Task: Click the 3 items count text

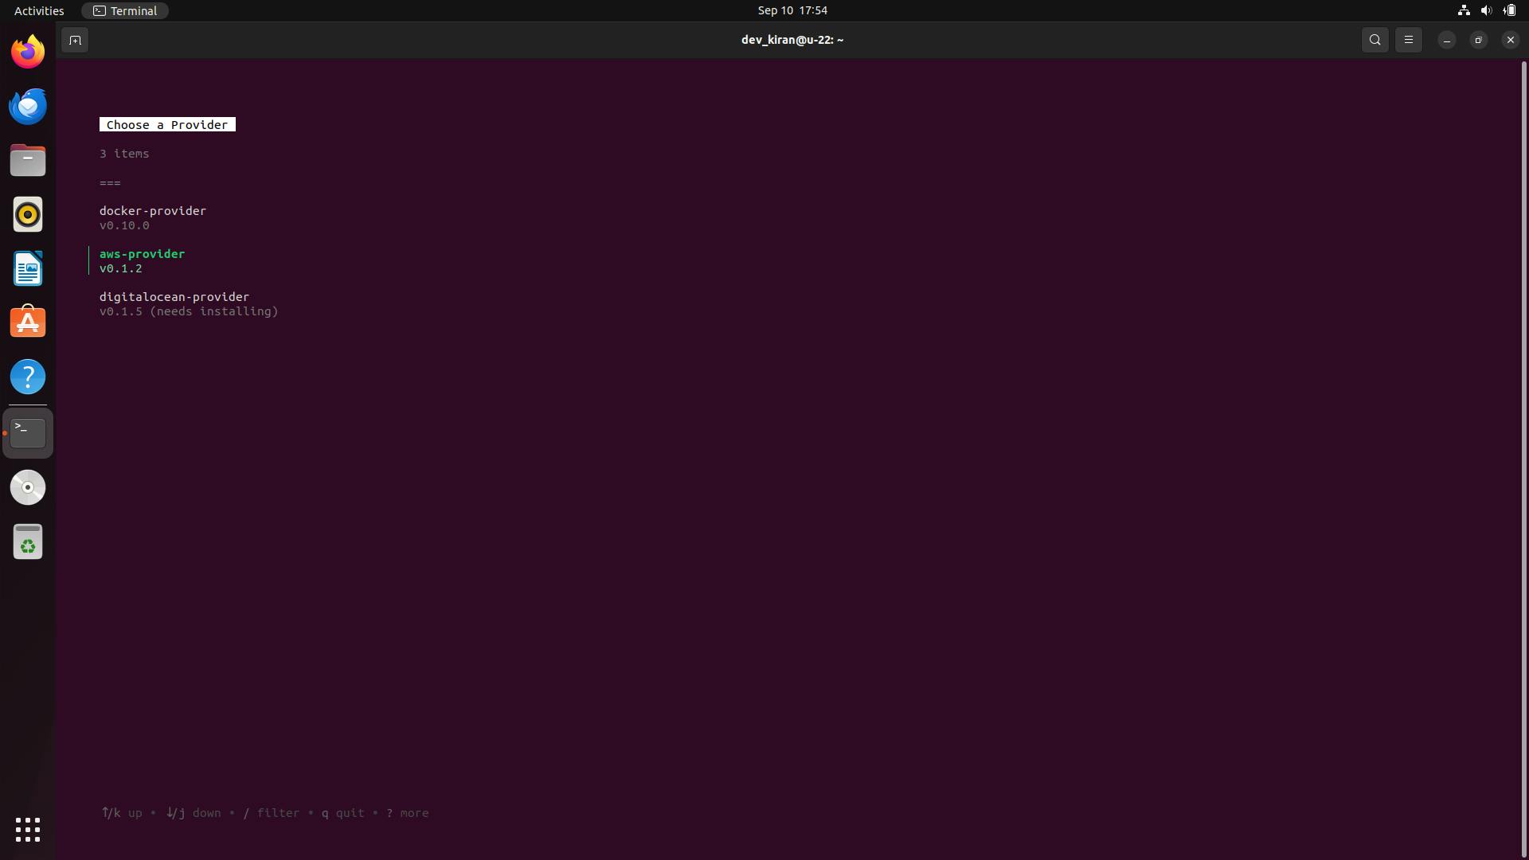Action: (124, 154)
